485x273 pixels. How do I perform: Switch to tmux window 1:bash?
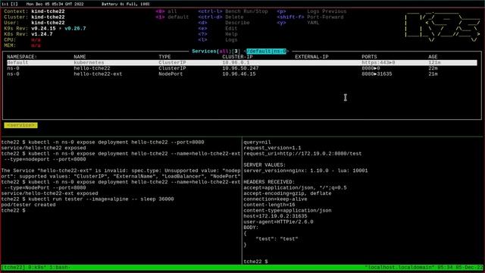[x=60, y=267]
